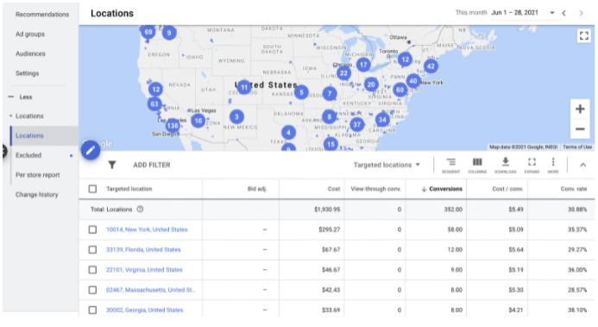The width and height of the screenshot is (598, 327).
Task: Zoom out on the map
Action: point(580,129)
